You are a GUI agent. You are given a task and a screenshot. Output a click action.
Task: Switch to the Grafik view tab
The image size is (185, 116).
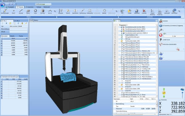coord(31,20)
